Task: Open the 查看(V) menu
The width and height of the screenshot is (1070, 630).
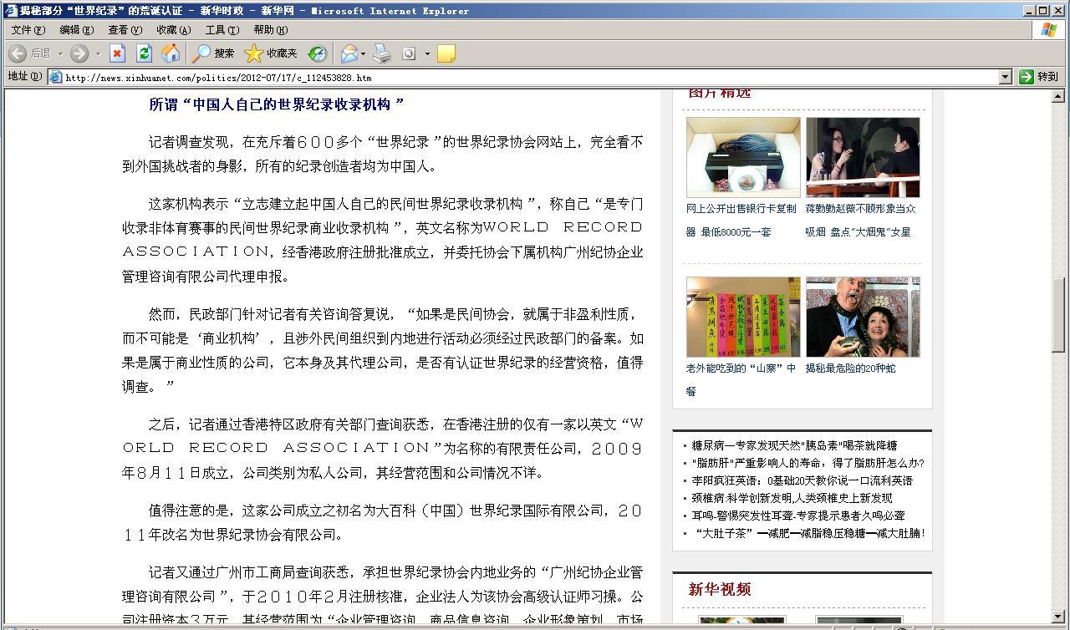Action: [125, 30]
